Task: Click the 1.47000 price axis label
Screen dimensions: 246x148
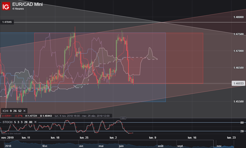Action: tap(238, 51)
